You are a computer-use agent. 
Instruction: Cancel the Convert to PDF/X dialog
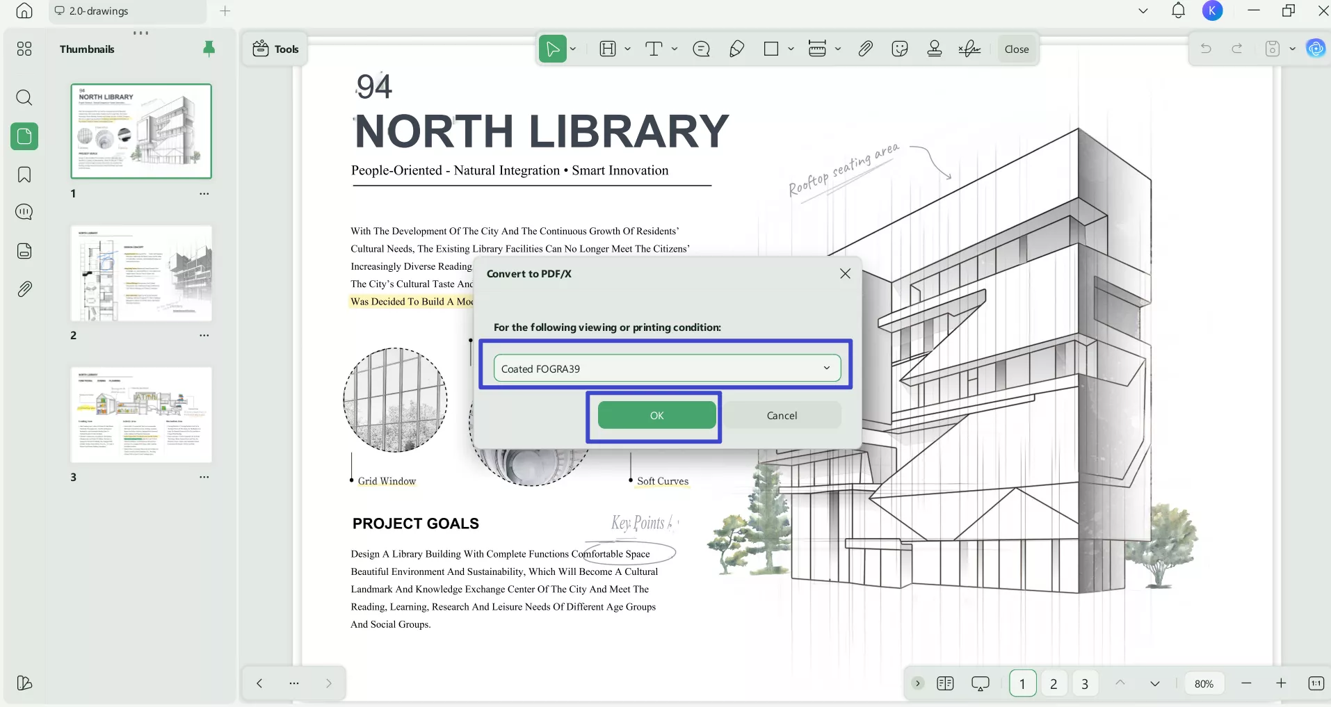782,415
